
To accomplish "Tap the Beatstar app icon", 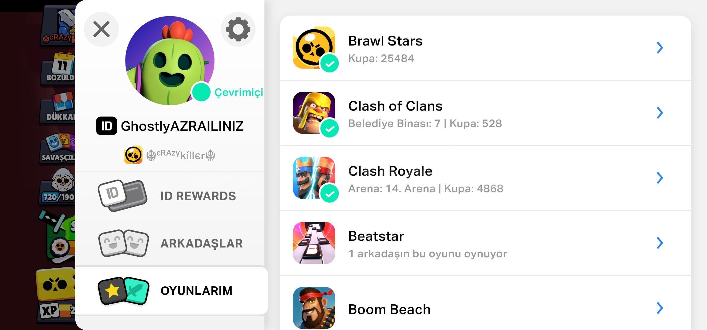I will coord(314,243).
